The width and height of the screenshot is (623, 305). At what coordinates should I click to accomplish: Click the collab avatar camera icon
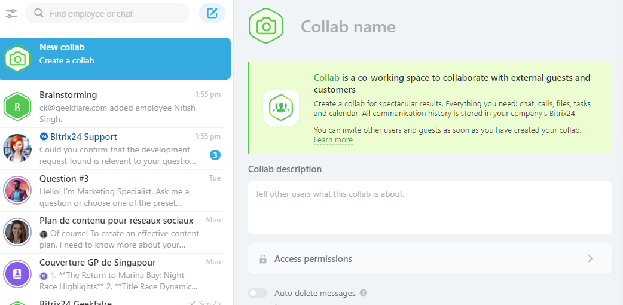point(266,26)
